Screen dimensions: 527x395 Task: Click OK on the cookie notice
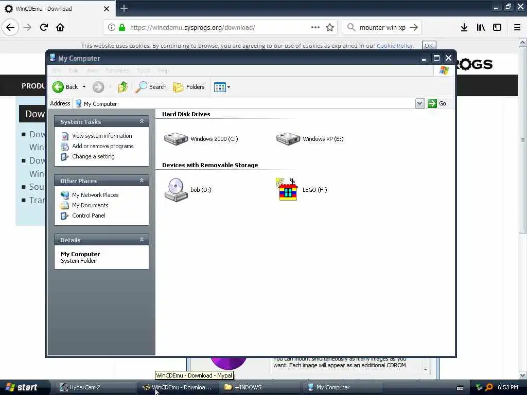pyautogui.click(x=429, y=46)
